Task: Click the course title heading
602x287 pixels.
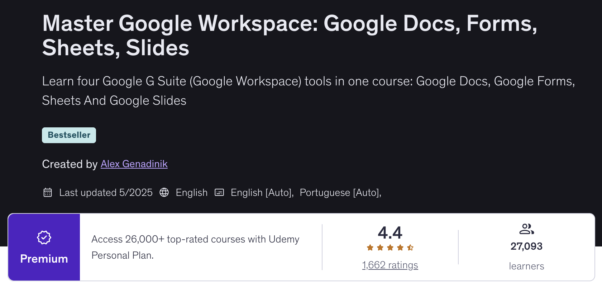Action: tap(290, 36)
